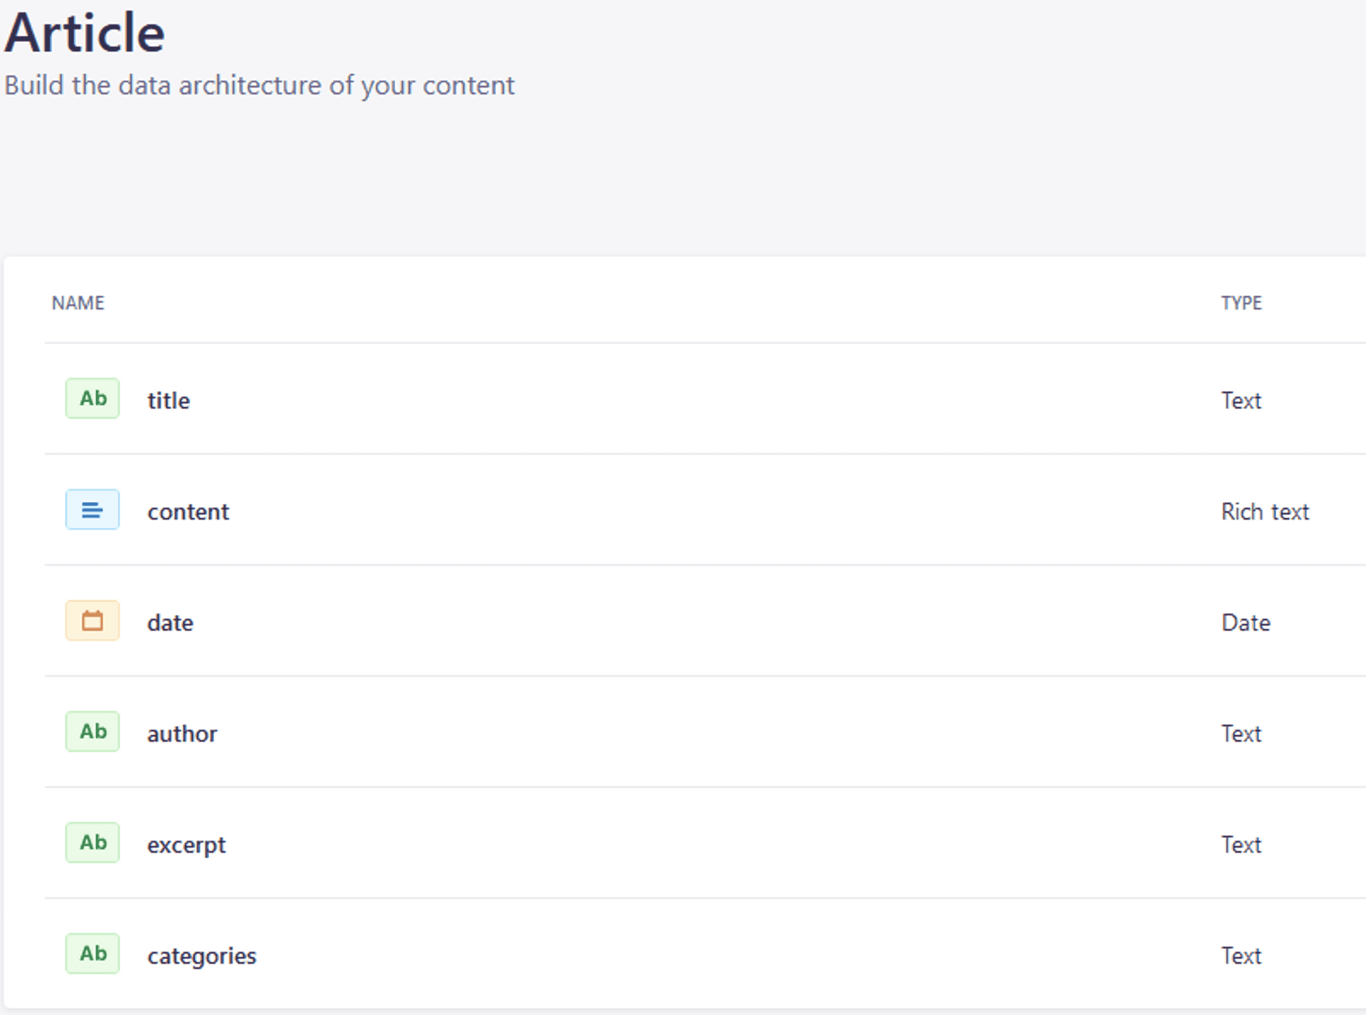Open the categories field name

[201, 956]
